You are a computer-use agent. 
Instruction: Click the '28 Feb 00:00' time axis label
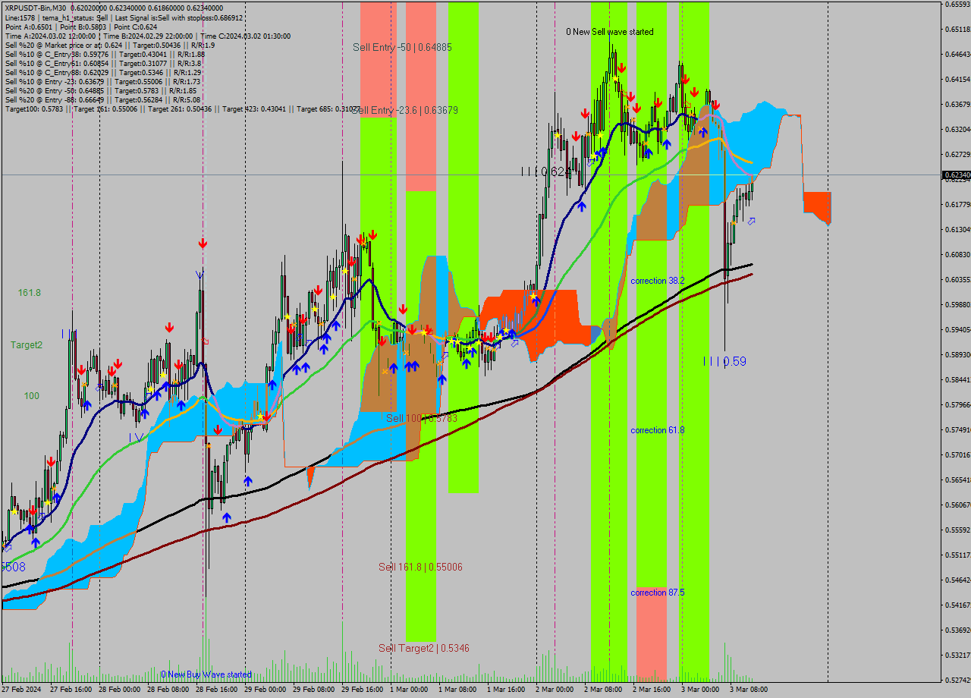[x=120, y=690]
